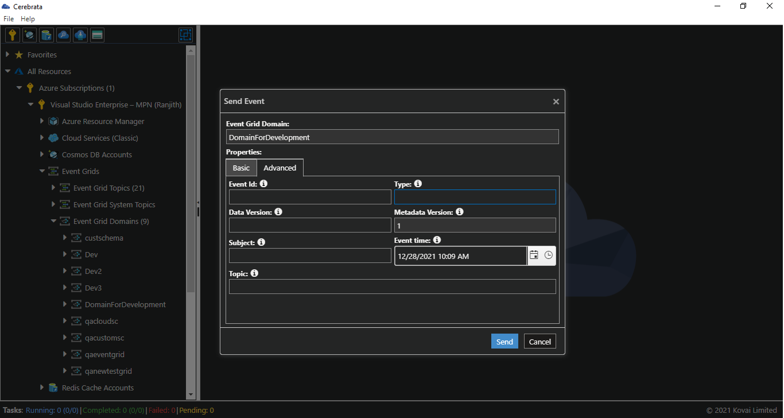Viewport: 784px width, 418px height.
Task: Expand the Favorites node
Action: (7, 55)
